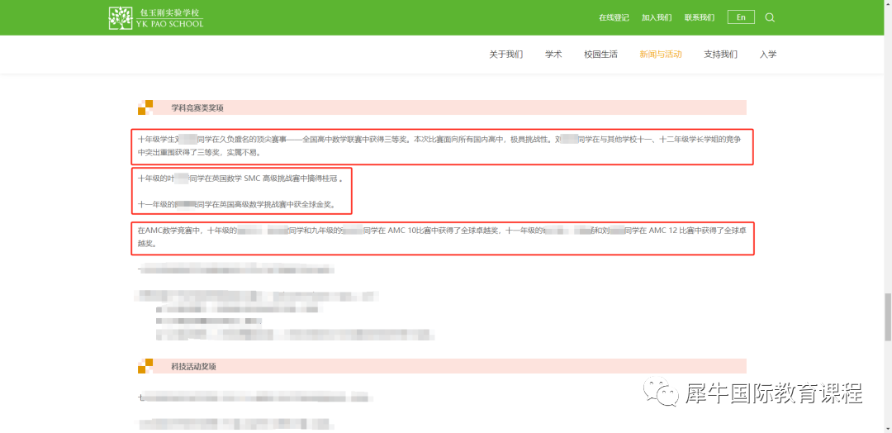892x433 pixels.
Task: Click the WeChat logo in watermark
Action: 662,393
